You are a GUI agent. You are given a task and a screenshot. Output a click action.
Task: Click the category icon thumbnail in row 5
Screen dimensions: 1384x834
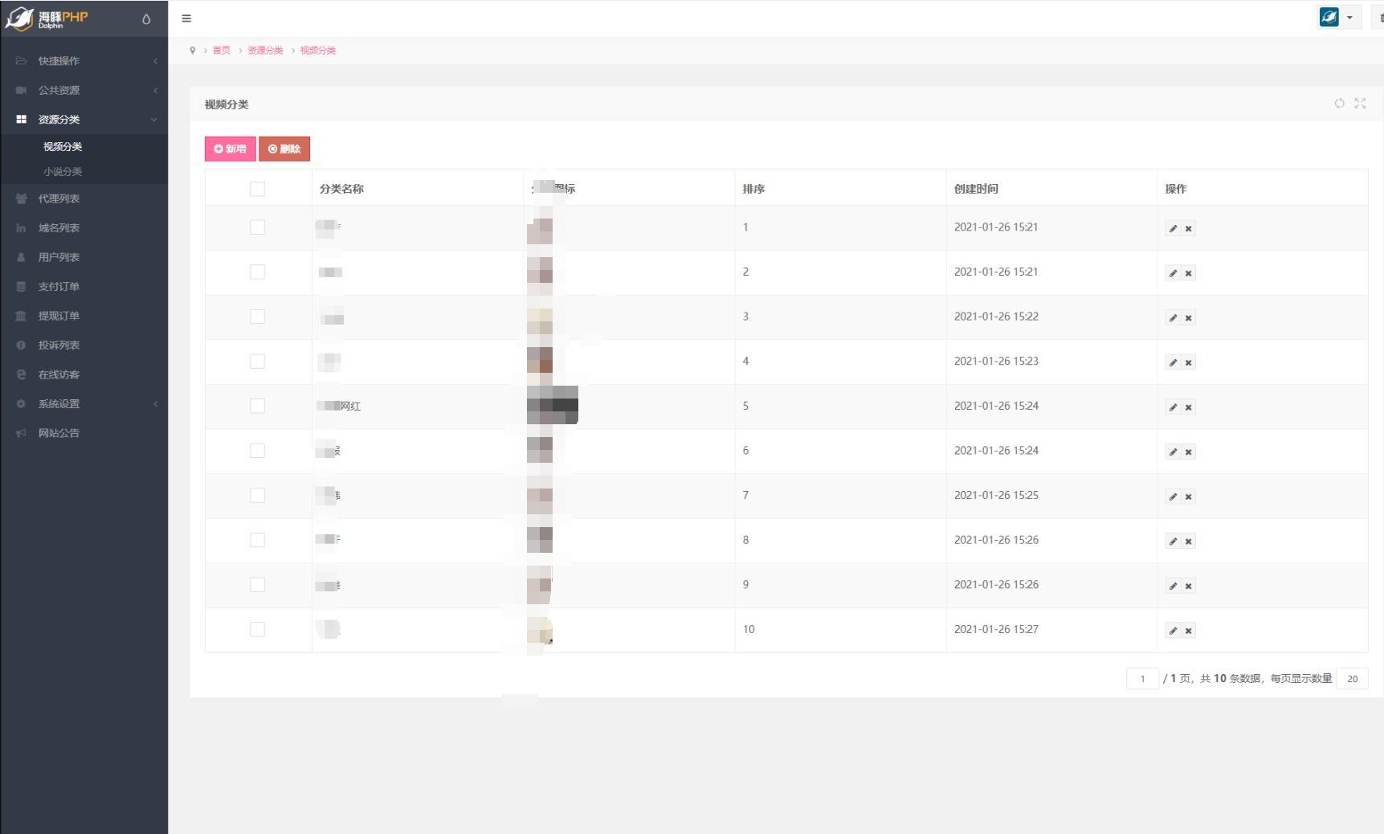552,406
